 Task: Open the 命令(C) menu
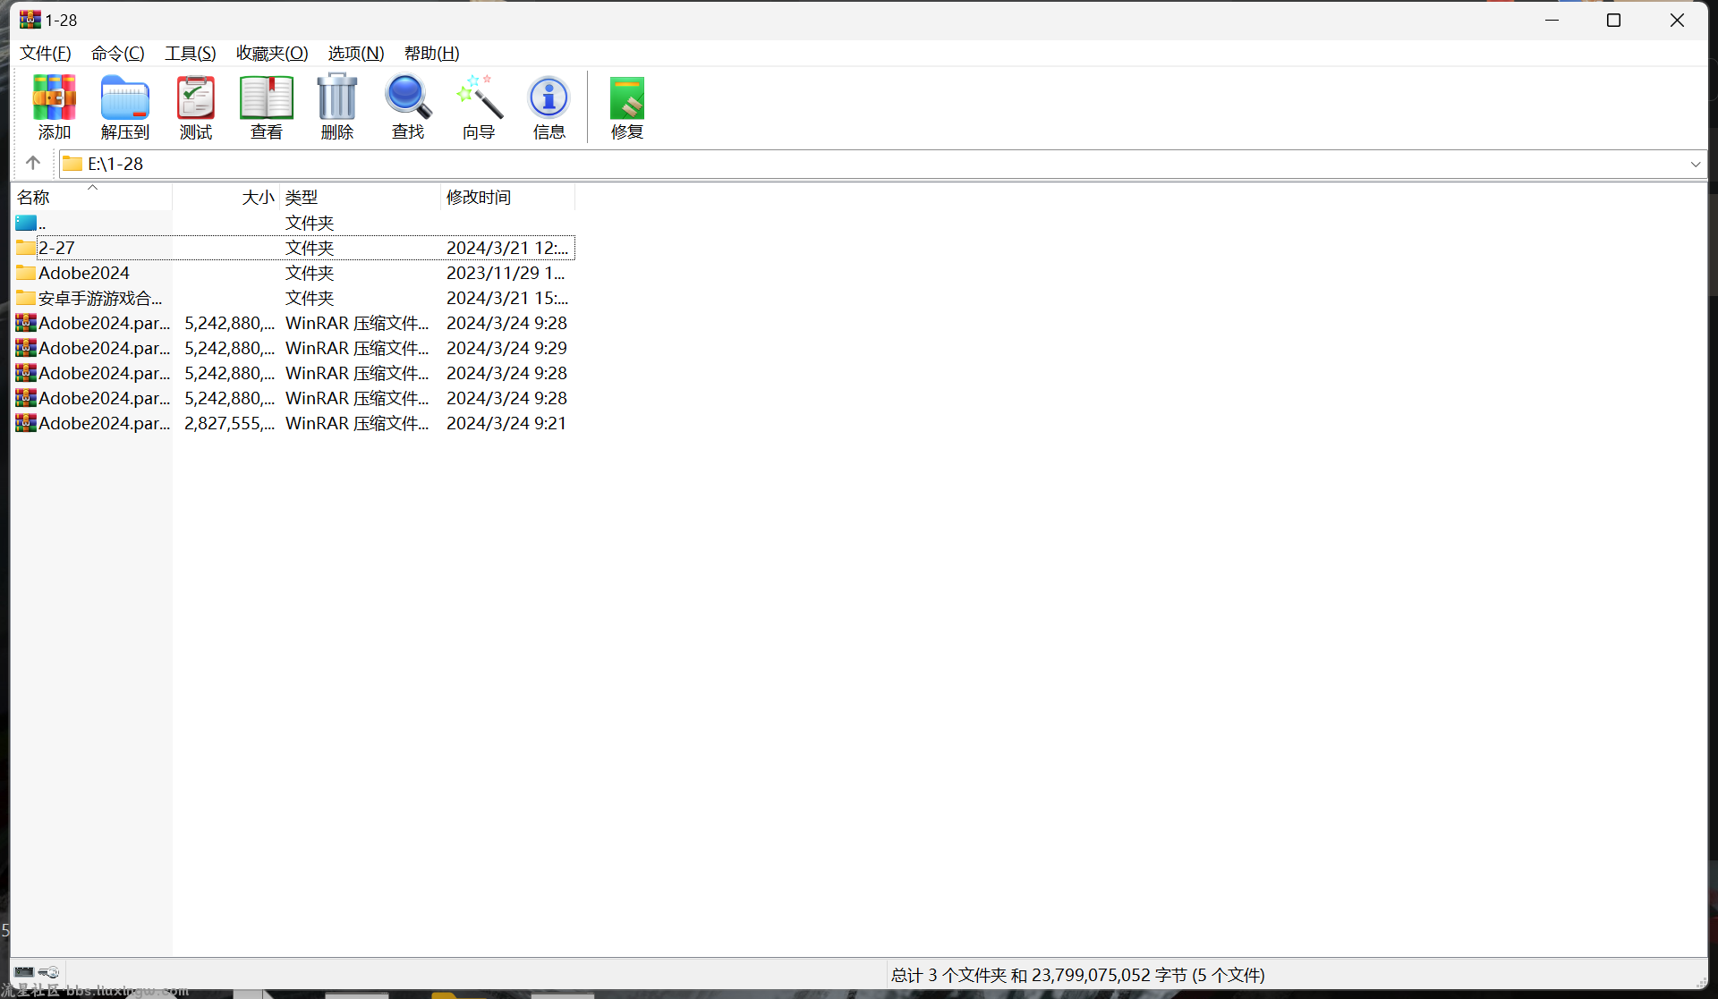[118, 53]
